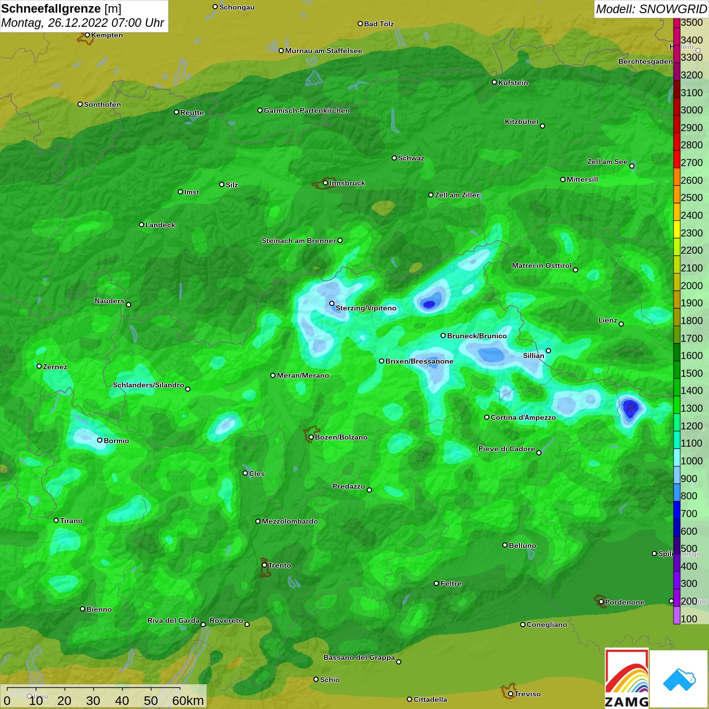Click the yellow 2300 legend swatch

click(x=677, y=229)
